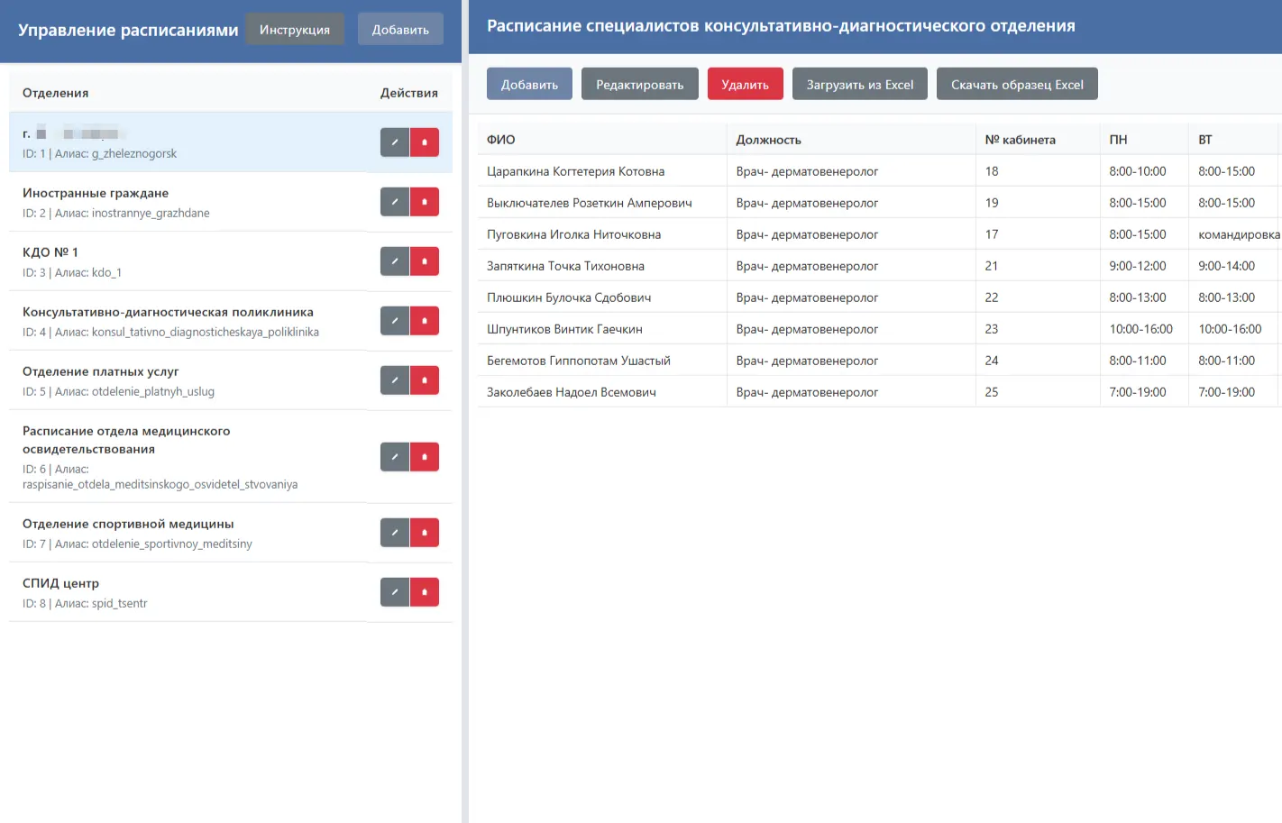Click delete icon for КДО № 1
Image resolution: width=1282 pixels, height=823 pixels.
(425, 261)
